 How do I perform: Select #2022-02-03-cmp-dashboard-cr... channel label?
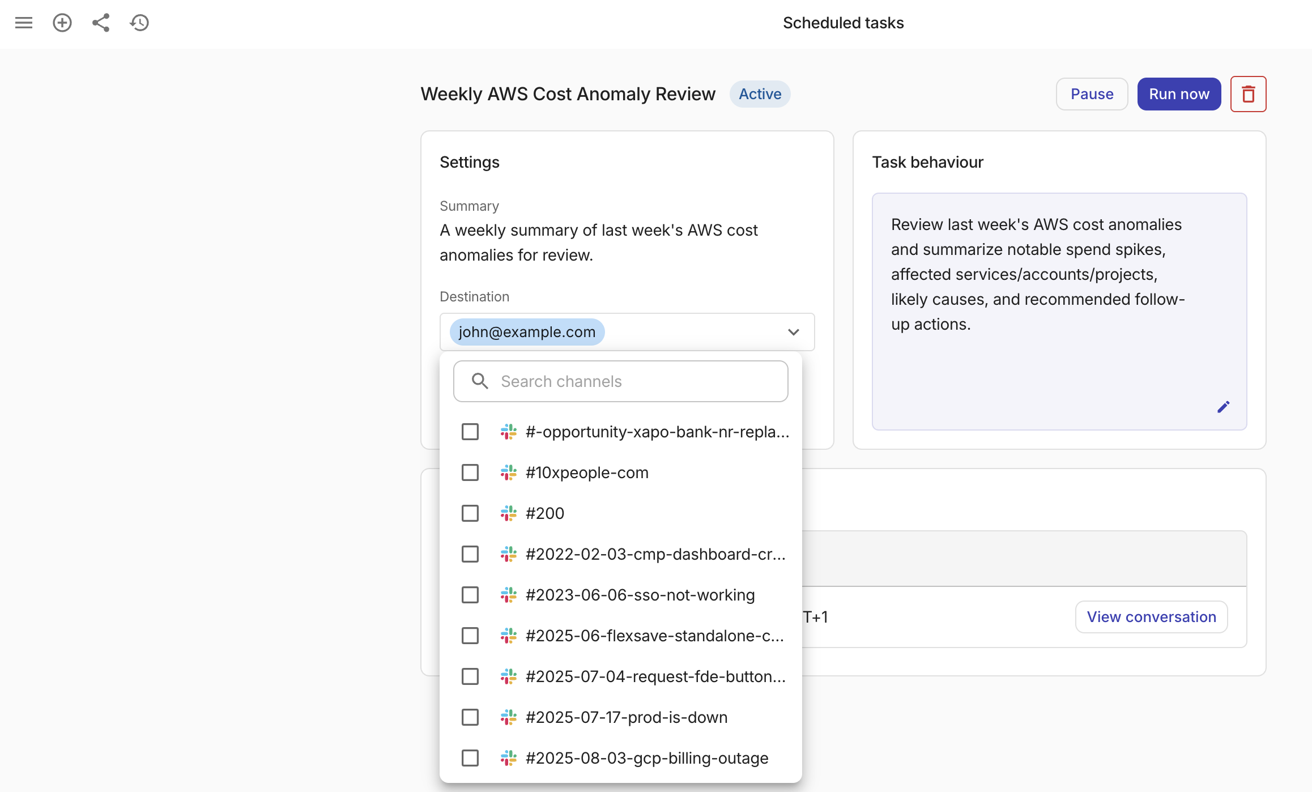[x=656, y=554]
